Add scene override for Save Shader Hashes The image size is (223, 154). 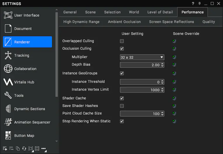pos(174,105)
